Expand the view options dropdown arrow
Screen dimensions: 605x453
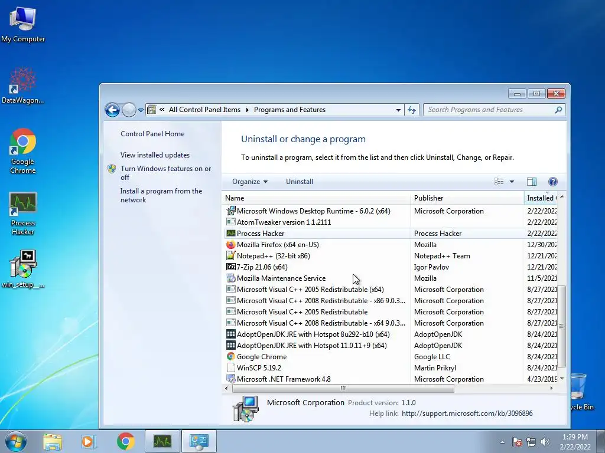(x=512, y=182)
